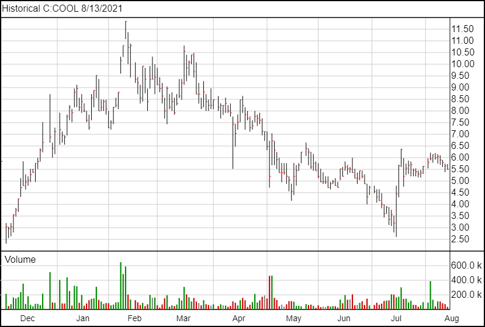Click the 4.50 price axis label
This screenshot has height=327, width=485.
click(460, 193)
